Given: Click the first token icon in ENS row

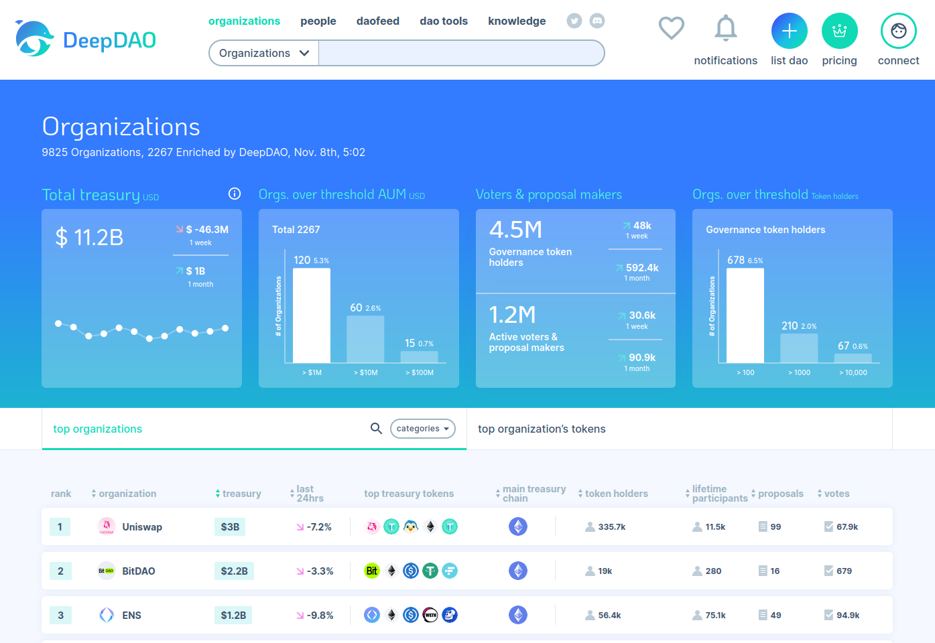Looking at the screenshot, I should 372,615.
